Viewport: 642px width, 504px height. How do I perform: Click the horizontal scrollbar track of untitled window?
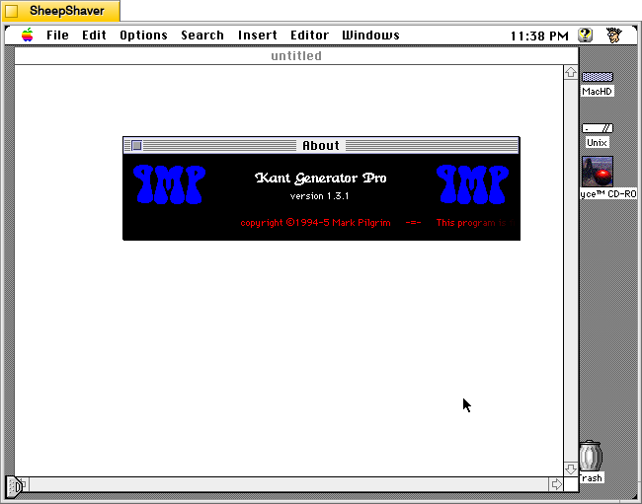[x=288, y=484]
